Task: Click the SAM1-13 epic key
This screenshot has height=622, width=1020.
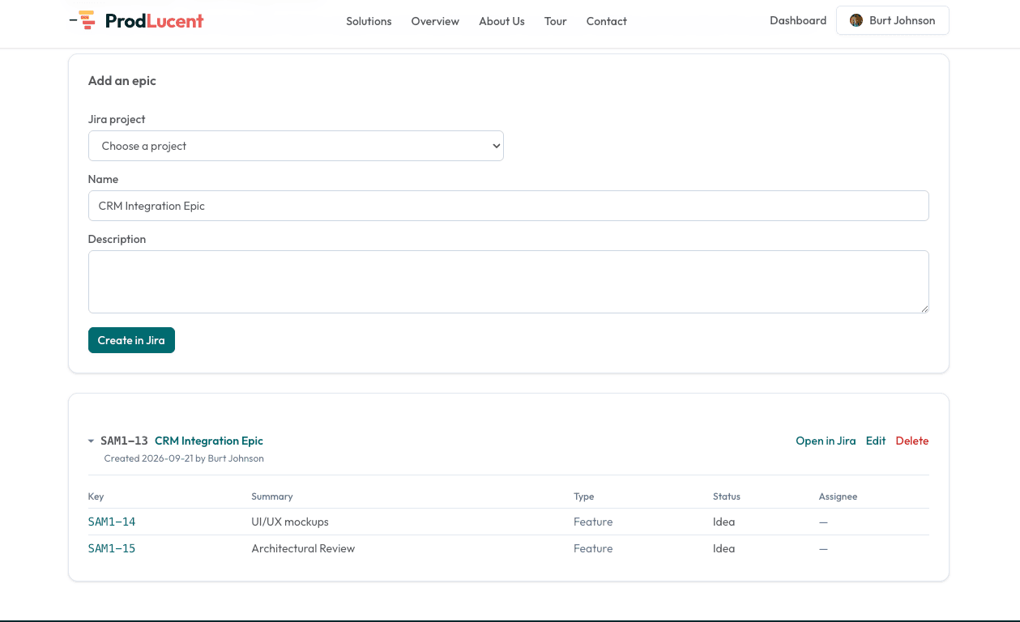Action: click(x=124, y=441)
